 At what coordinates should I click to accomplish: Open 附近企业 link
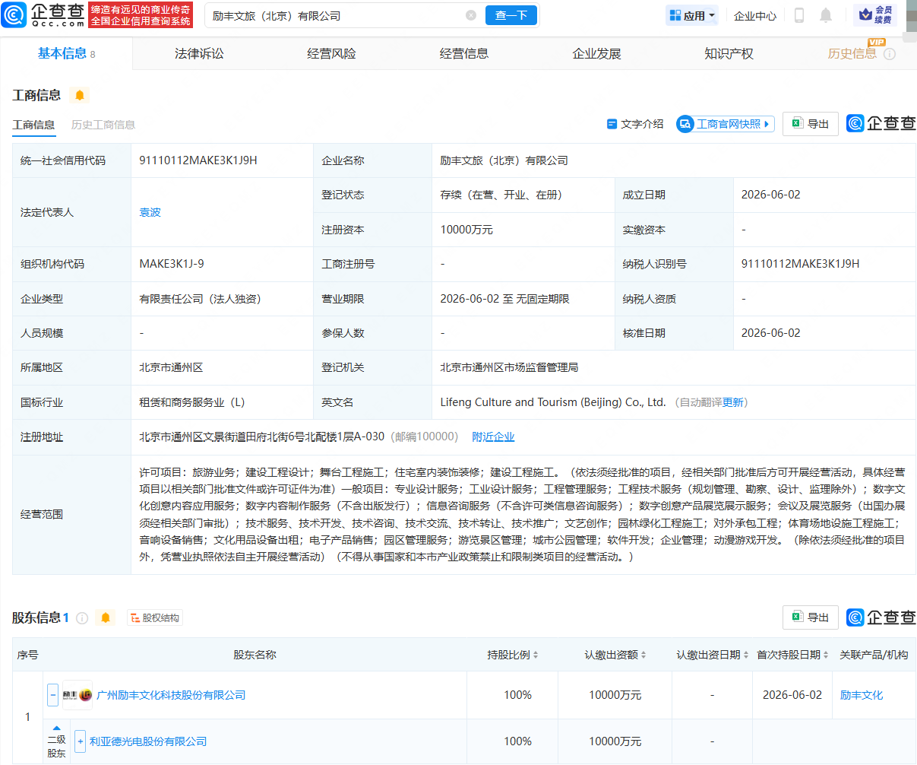[x=493, y=436]
